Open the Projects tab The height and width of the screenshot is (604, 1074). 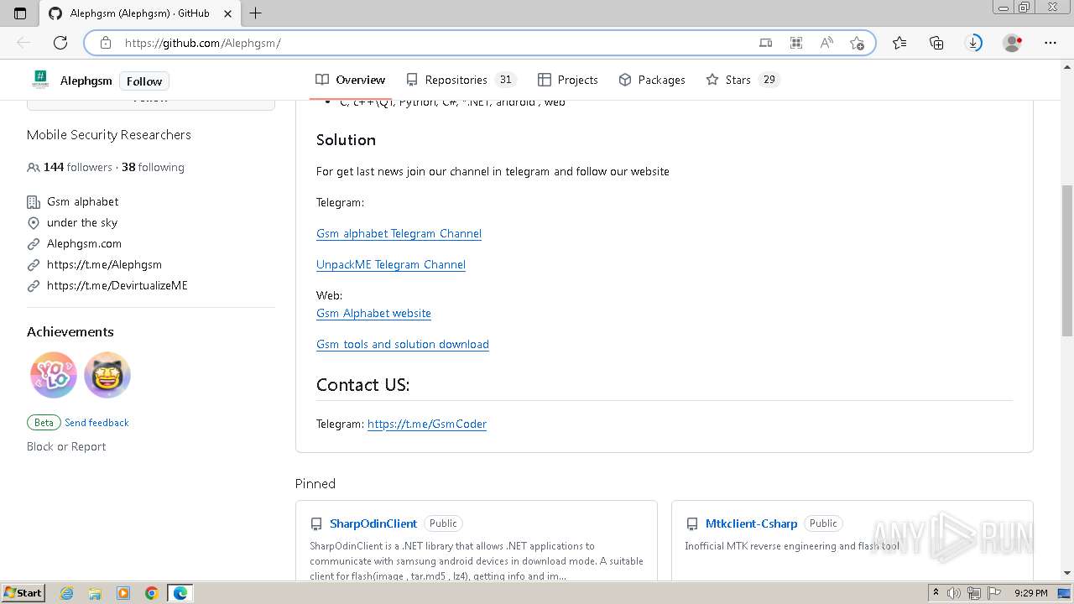(568, 80)
